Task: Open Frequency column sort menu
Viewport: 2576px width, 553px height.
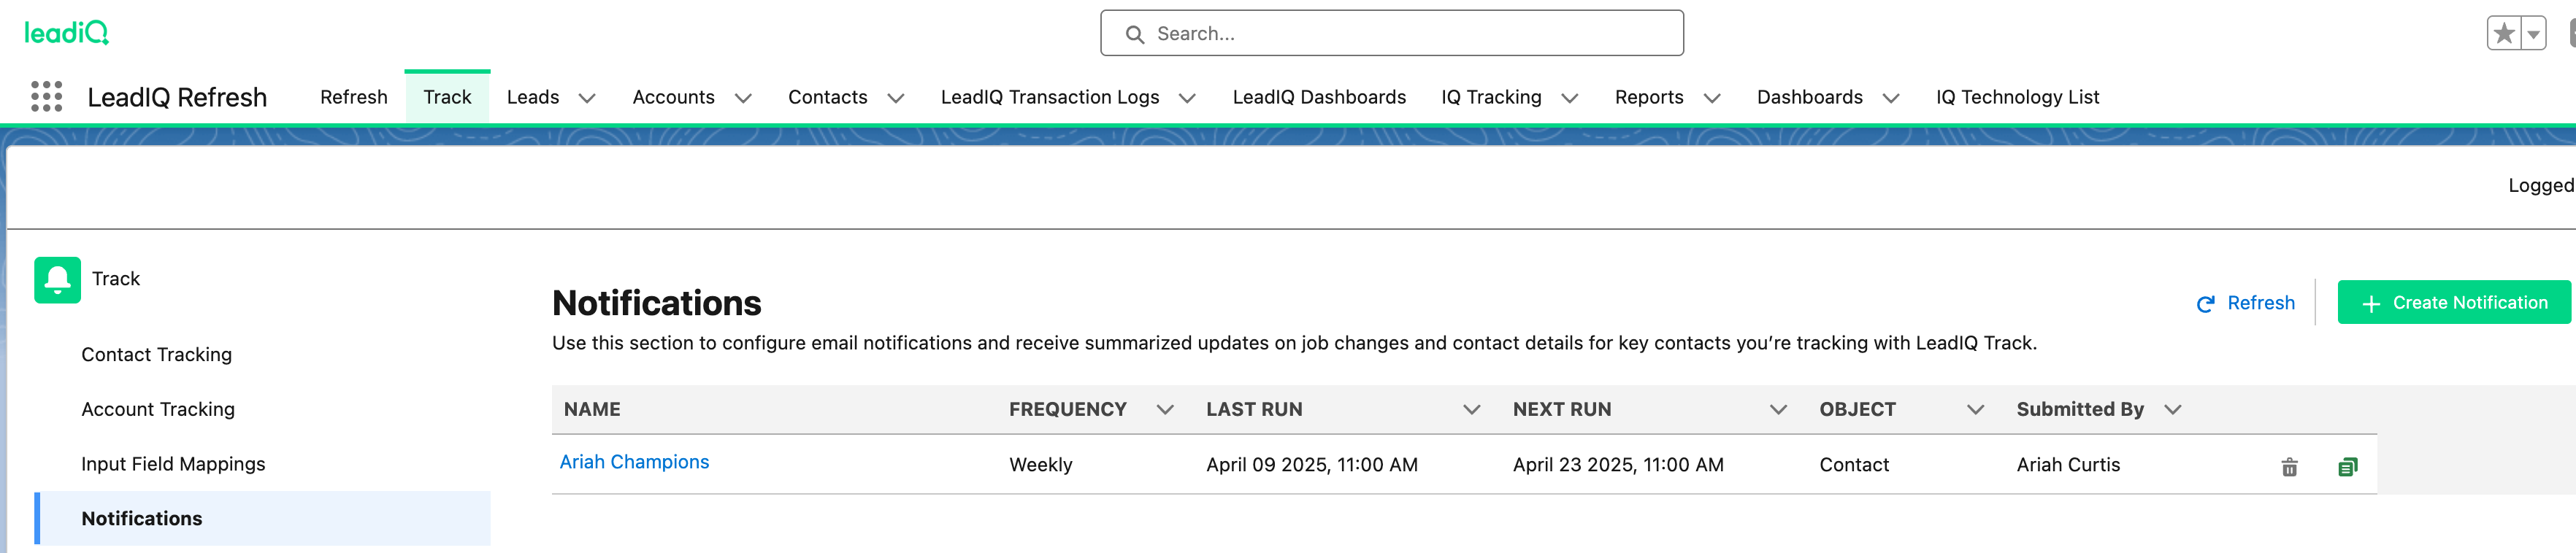Action: click(1164, 410)
